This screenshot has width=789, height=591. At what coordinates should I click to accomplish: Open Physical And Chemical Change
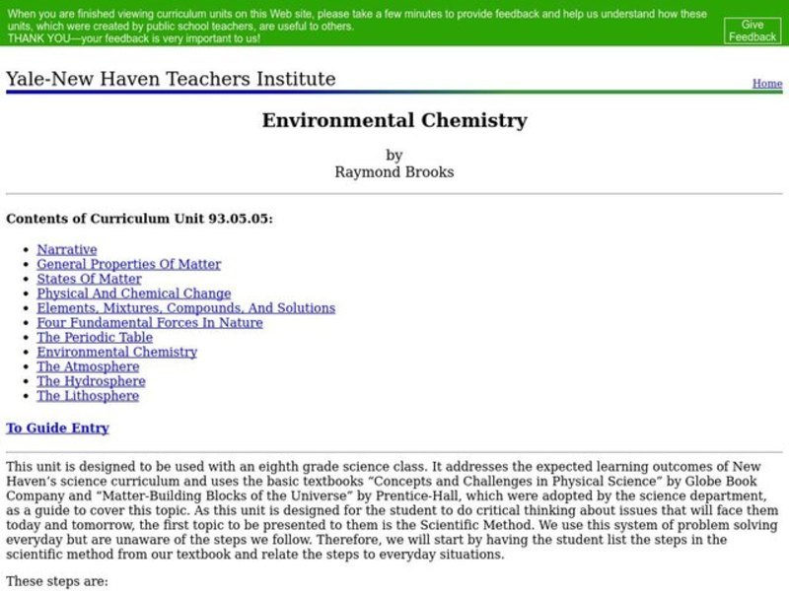132,294
